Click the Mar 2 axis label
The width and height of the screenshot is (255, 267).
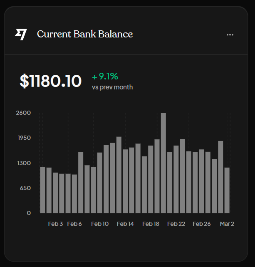(227, 224)
